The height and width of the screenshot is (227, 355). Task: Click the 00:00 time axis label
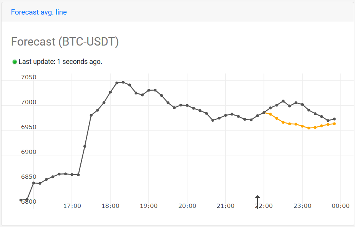(340, 206)
